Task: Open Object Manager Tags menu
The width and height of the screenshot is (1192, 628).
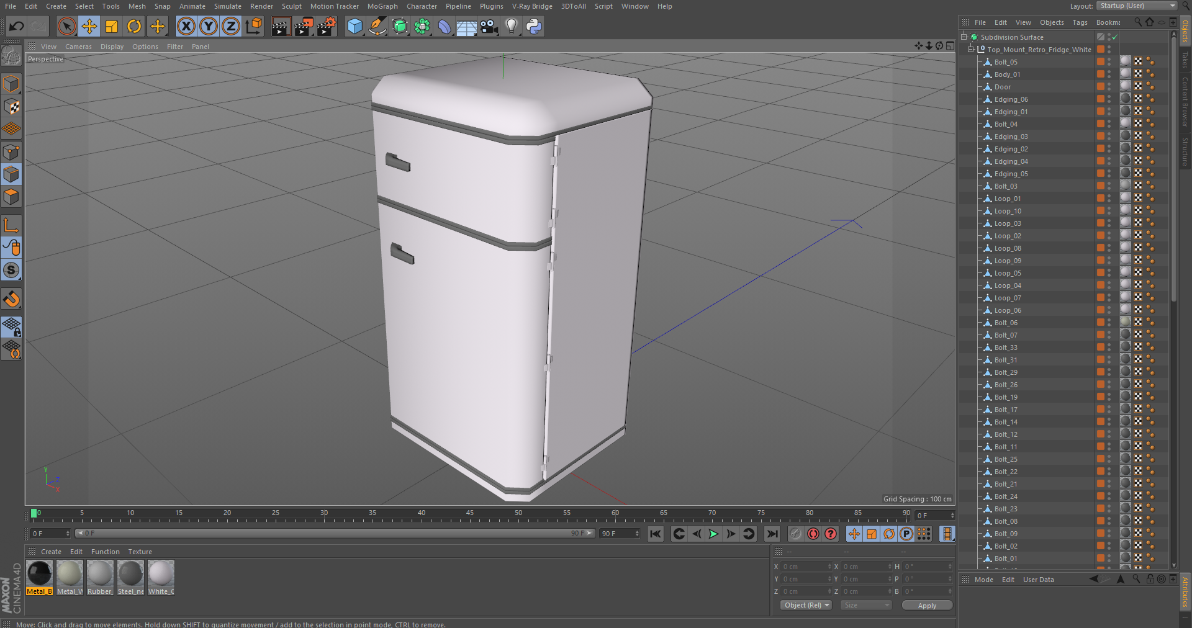Action: click(1080, 22)
